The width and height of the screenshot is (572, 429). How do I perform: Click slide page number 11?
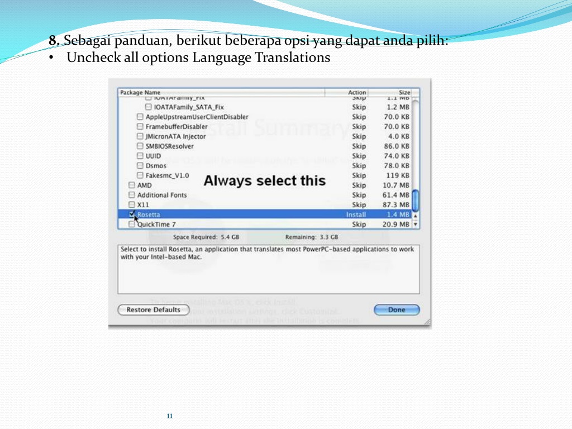(x=170, y=416)
